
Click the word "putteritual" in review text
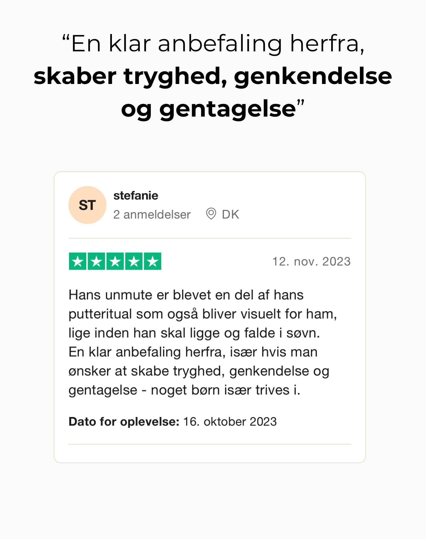tap(100, 314)
